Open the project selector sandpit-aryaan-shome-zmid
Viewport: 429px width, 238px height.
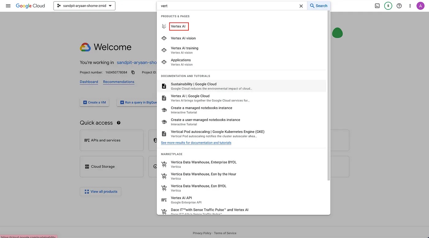tap(84, 6)
